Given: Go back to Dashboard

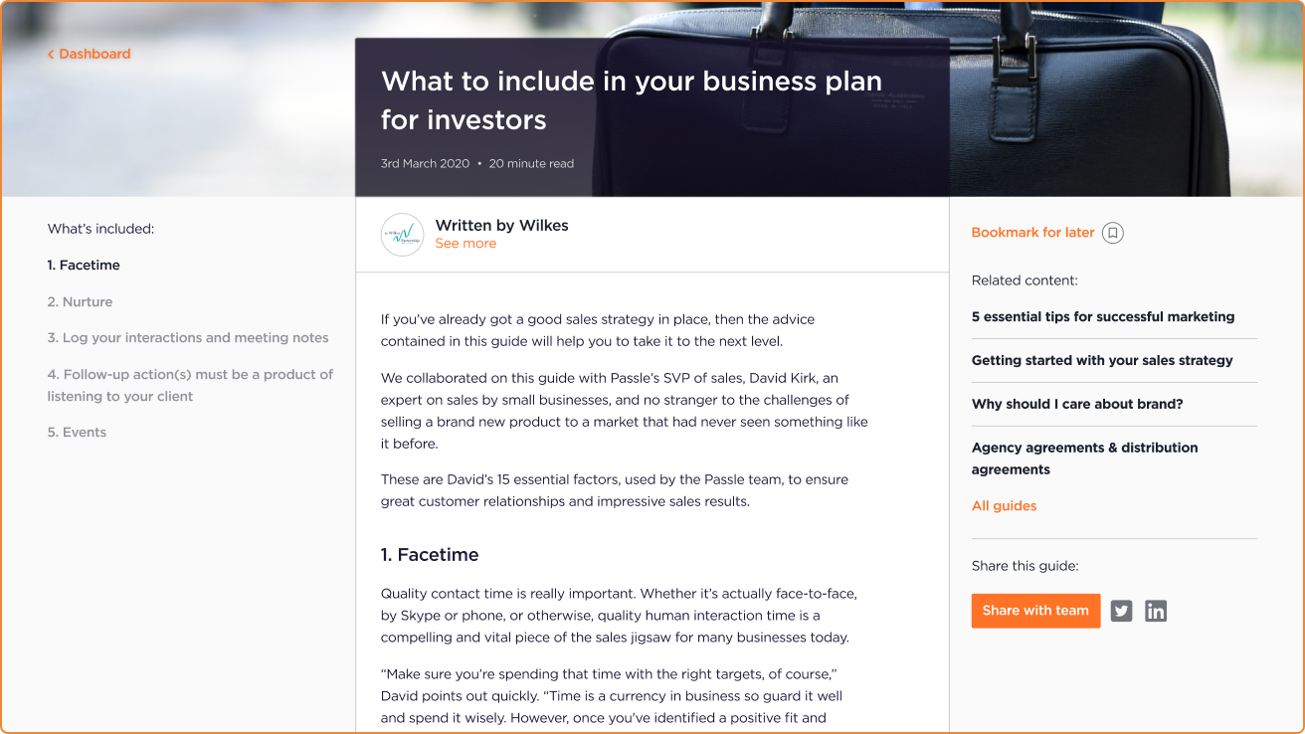Looking at the screenshot, I should tap(94, 55).
